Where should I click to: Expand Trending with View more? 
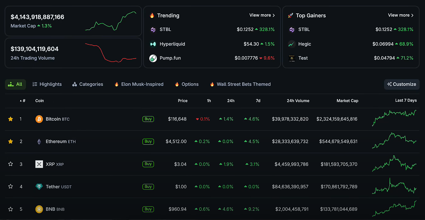[x=262, y=15]
